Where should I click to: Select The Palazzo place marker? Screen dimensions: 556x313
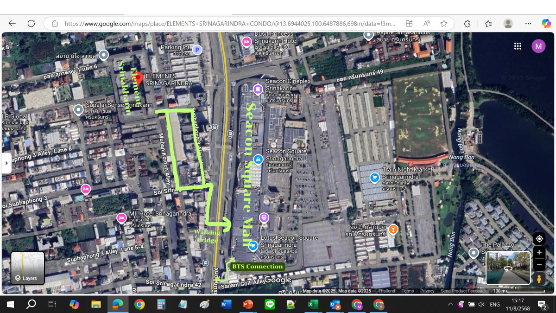(x=474, y=253)
